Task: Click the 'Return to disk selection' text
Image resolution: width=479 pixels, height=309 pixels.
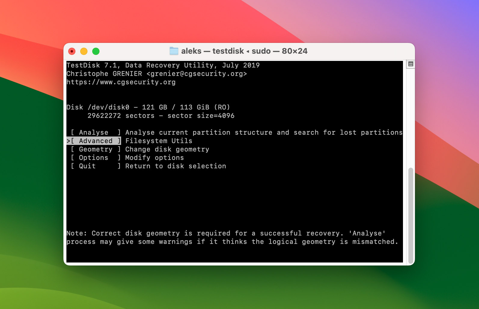Action: [175, 166]
